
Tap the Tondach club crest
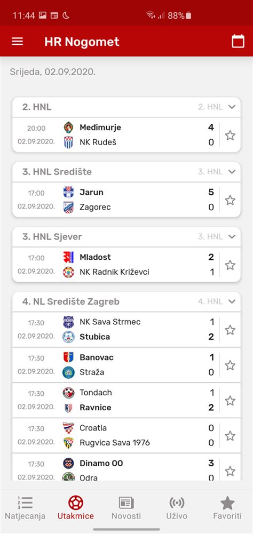point(68,393)
